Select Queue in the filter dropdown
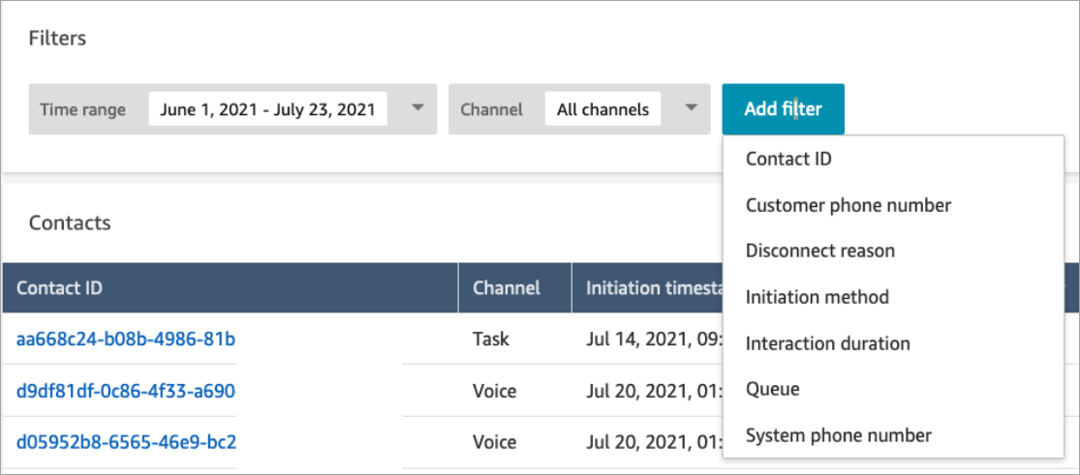This screenshot has height=475, width=1080. click(x=772, y=389)
